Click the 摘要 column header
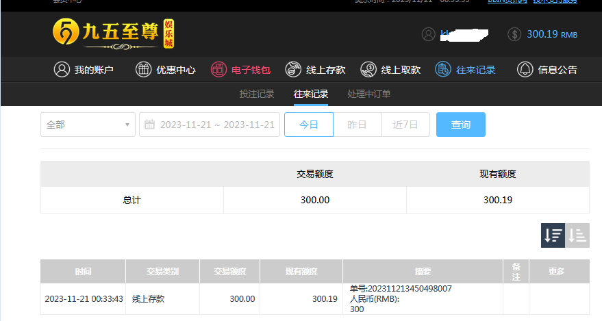 point(423,271)
